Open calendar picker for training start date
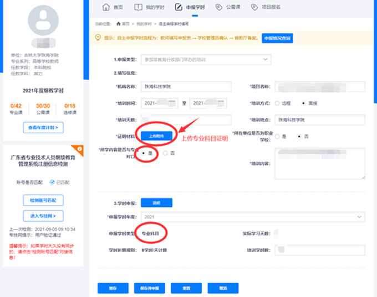377x297 pixels. click(171, 103)
